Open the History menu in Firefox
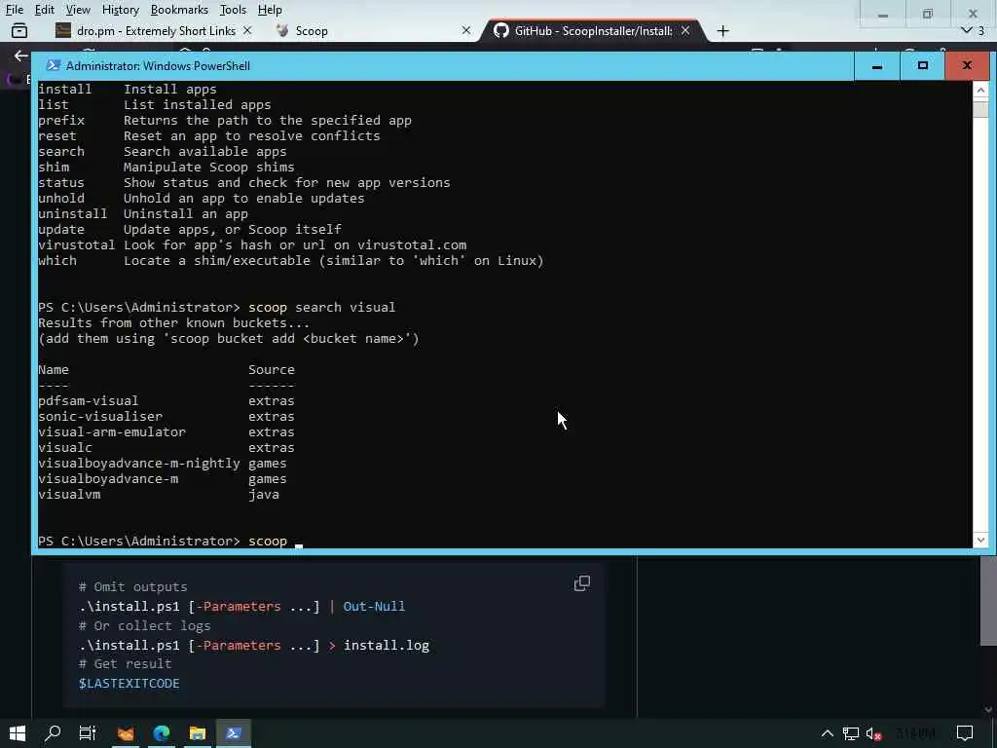 pos(120,10)
